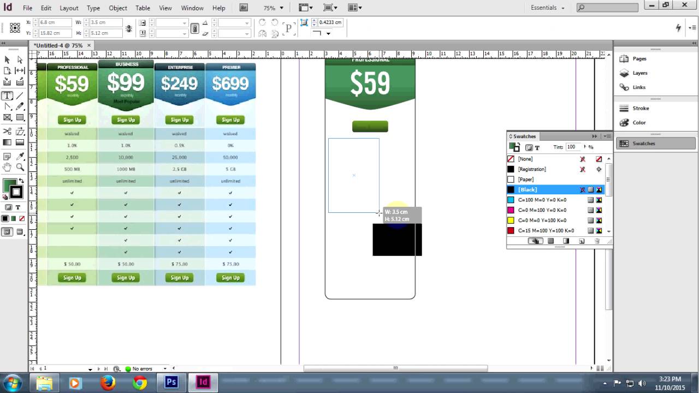Select the Rectangle Frame tool
The width and height of the screenshot is (699, 393).
point(7,117)
